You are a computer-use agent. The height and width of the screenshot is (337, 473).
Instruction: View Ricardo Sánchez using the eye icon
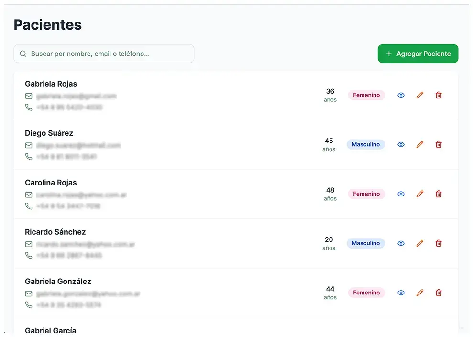coord(401,243)
